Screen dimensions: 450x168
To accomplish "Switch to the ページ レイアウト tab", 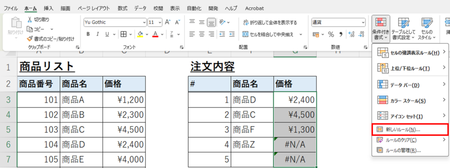I will point(94,8).
